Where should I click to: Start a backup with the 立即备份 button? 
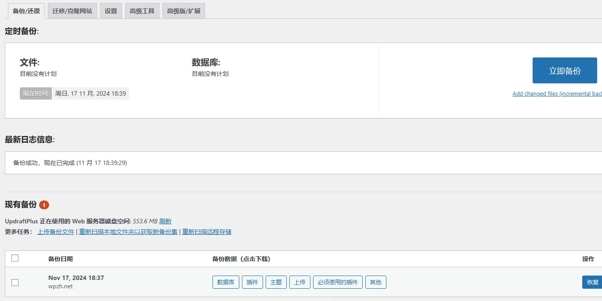(x=565, y=70)
